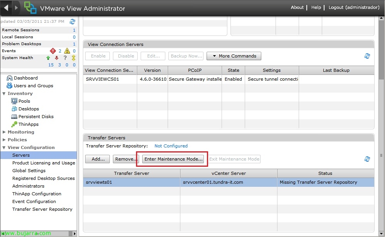Image resolution: width=385 pixels, height=237 pixels.
Task: Click sidebar horizontal scroll right arrow
Action: click(x=75, y=234)
